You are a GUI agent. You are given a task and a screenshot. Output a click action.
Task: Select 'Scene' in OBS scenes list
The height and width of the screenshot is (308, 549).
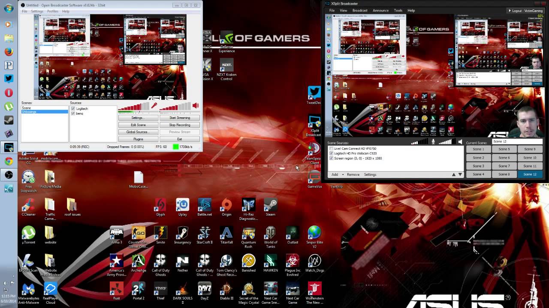click(x=45, y=108)
